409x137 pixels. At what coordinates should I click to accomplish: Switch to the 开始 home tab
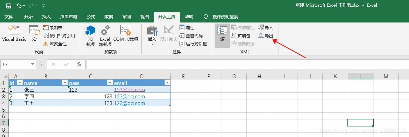pyautogui.click(x=29, y=17)
